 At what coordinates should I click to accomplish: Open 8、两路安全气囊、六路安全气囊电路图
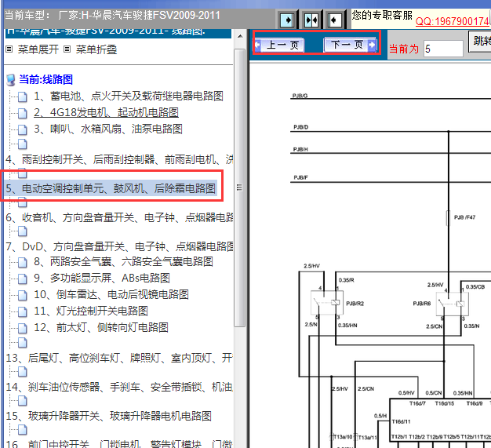[x=123, y=261]
